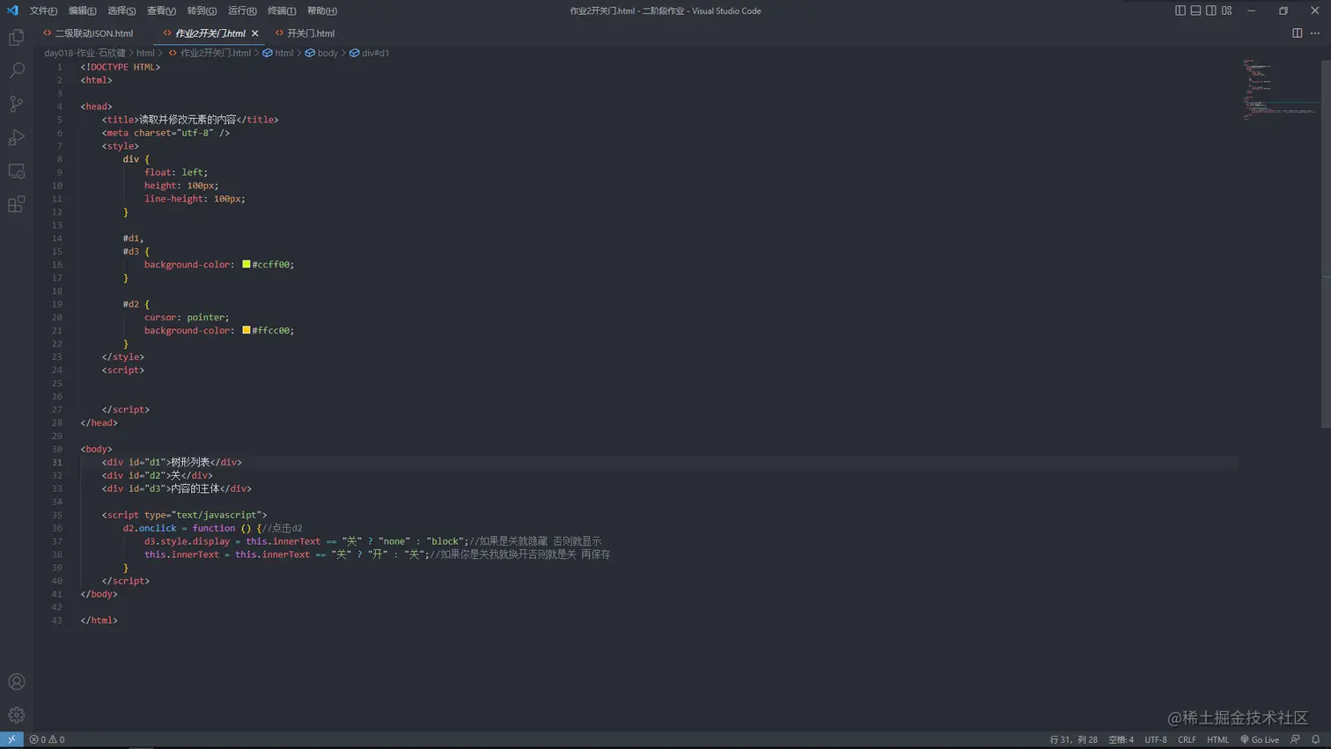Screen dimensions: 1331x749
Task: Open the 转到(G) menu
Action: pos(202,11)
